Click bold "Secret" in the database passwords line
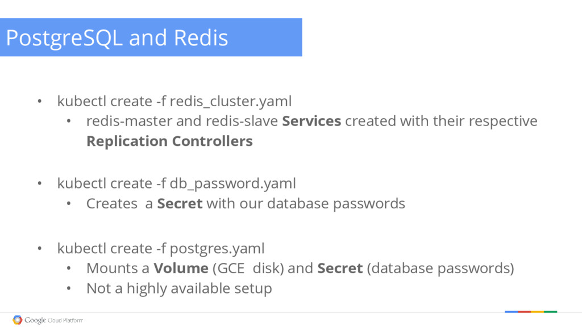This screenshot has width=582, height=327. [x=180, y=203]
